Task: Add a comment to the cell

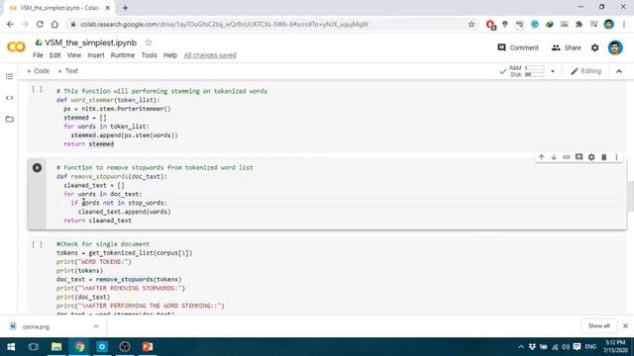Action: coord(579,157)
